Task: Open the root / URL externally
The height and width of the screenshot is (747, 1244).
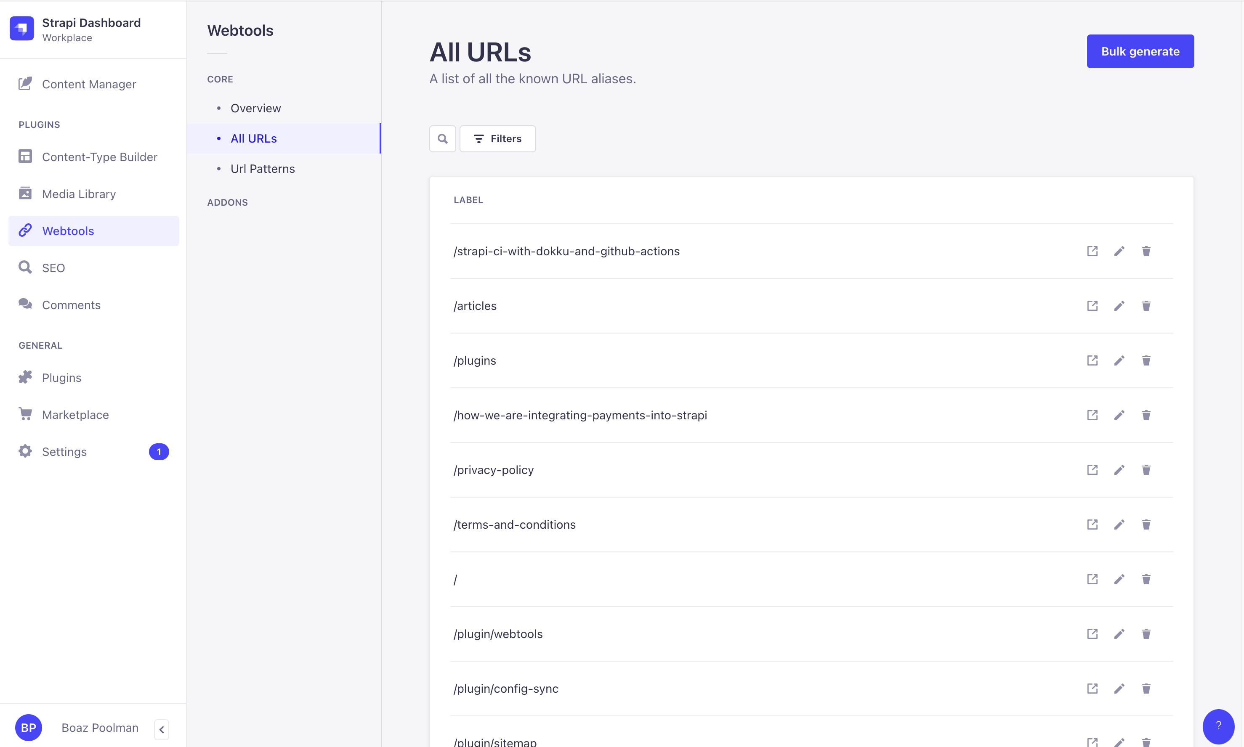Action: pyautogui.click(x=1092, y=579)
